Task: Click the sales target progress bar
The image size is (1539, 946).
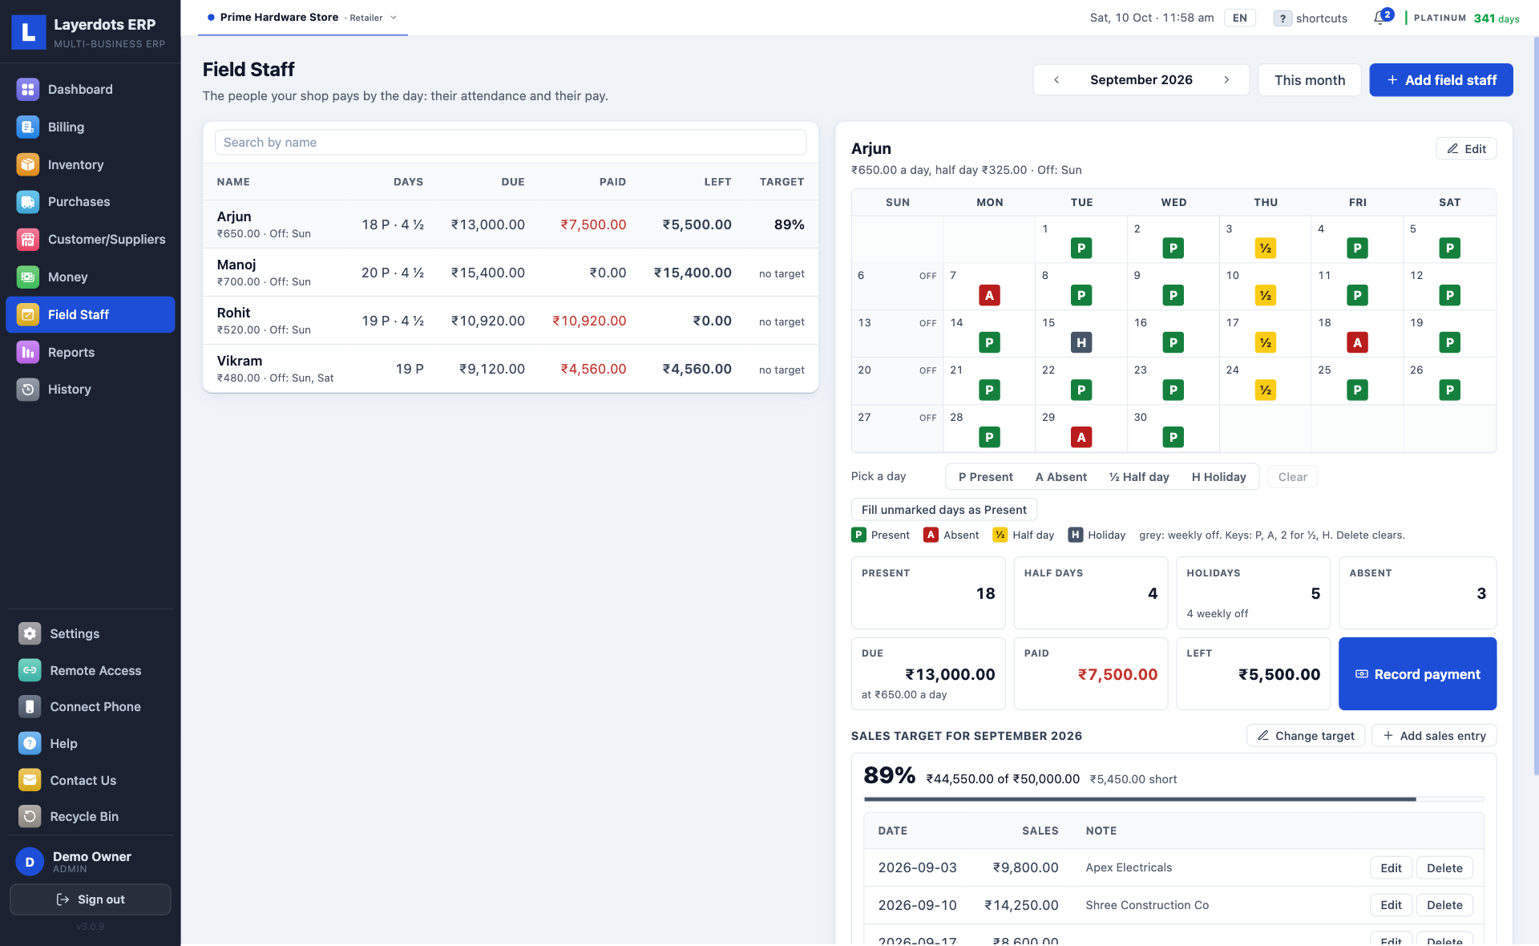Action: [1173, 799]
